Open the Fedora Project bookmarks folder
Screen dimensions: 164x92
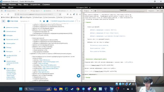point(37,17)
